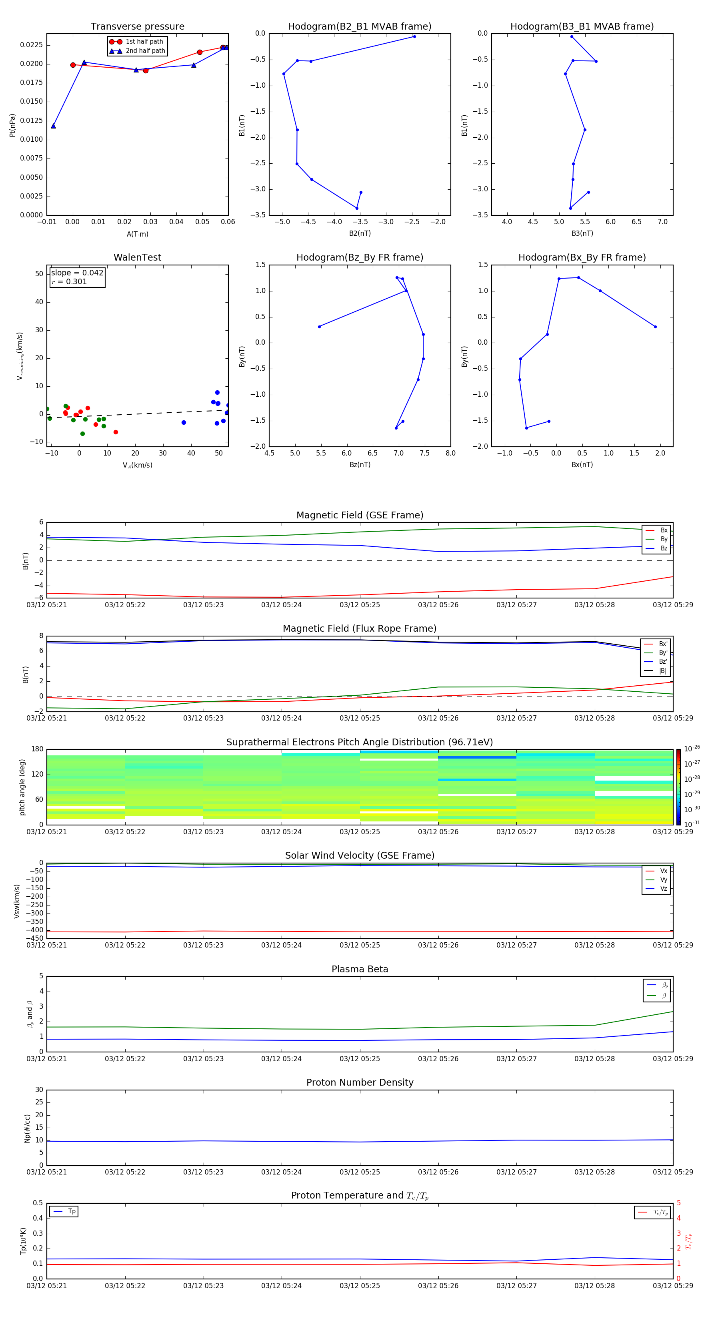Click the V_A(km/s) x-axis label
The height and width of the screenshot is (1321, 720).
pos(137,465)
